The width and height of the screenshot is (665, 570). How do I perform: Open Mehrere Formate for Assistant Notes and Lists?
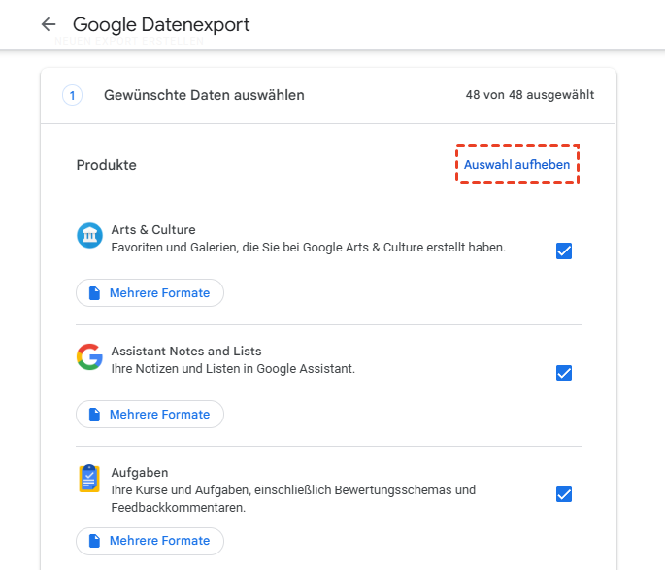coord(150,415)
